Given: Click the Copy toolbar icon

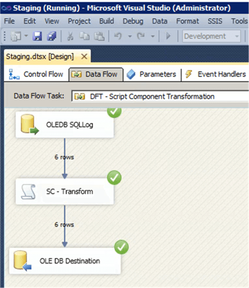Looking at the screenshot, I should [x=85, y=36].
